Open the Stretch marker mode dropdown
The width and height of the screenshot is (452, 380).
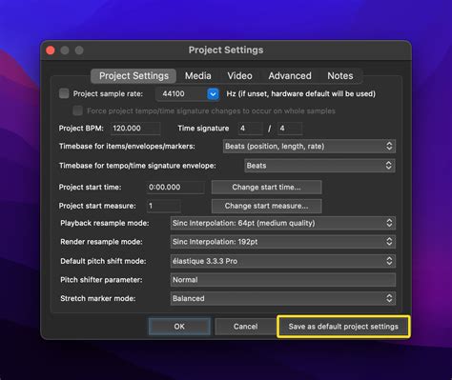[283, 298]
